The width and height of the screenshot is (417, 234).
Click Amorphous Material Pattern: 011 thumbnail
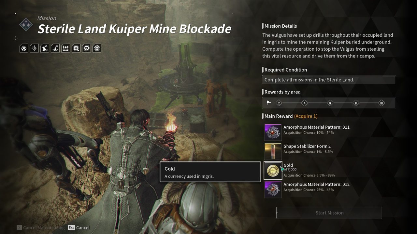click(x=273, y=132)
